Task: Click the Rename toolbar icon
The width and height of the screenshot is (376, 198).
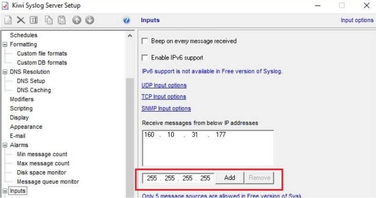Action: [34, 20]
